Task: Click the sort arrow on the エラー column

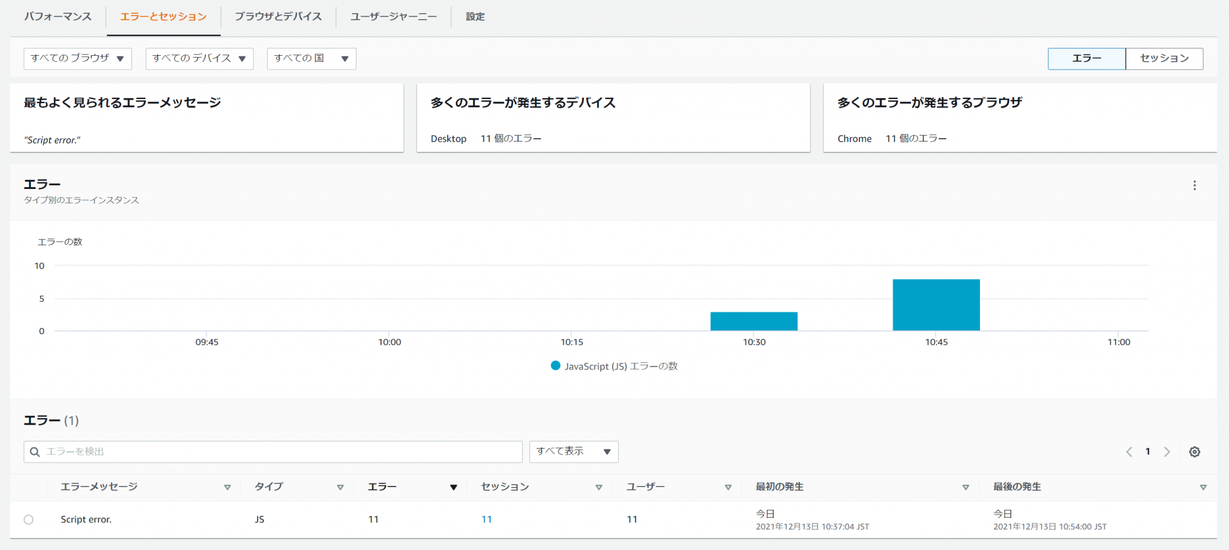Action: click(453, 487)
